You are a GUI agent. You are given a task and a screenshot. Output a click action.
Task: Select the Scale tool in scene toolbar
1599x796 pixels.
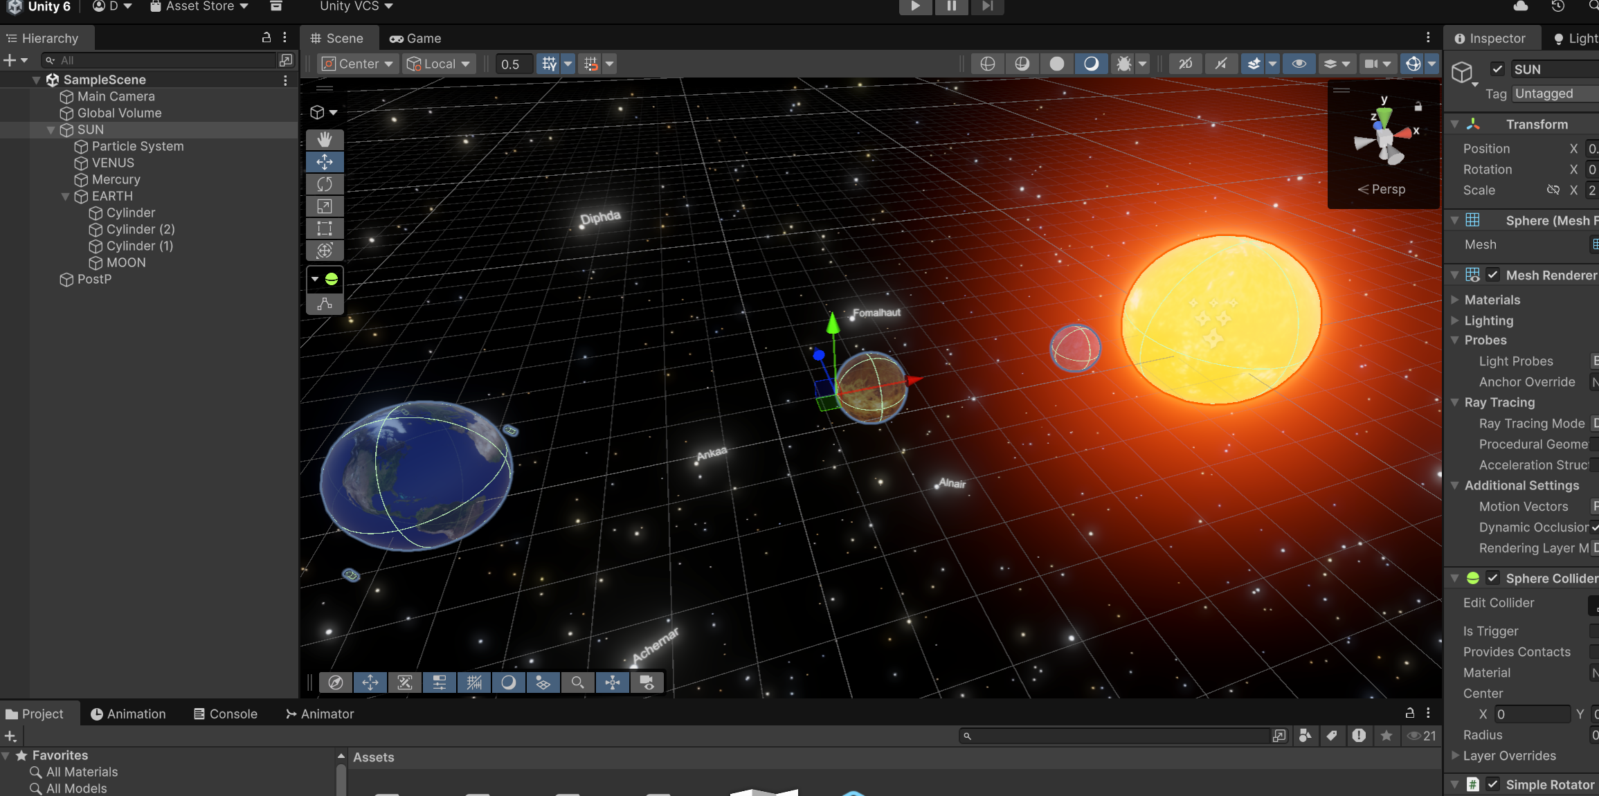(x=325, y=206)
